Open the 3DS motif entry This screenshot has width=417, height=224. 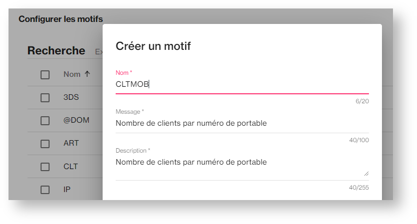point(71,97)
